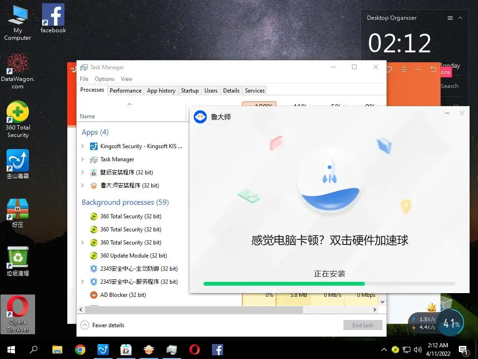478x359 pixels.
Task: Click the 鲁大师 logo icon
Action: click(x=200, y=117)
